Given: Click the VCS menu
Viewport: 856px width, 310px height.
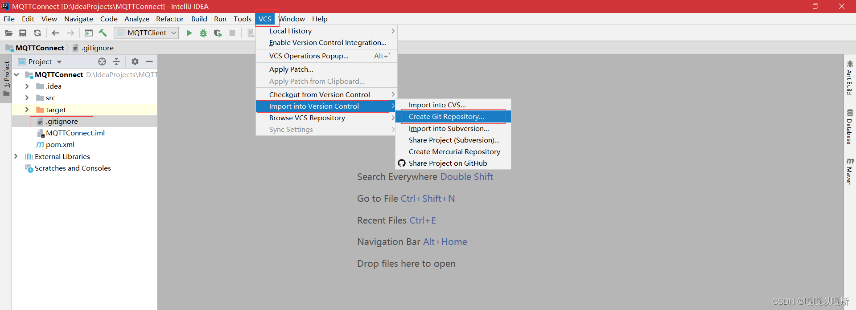Looking at the screenshot, I should coord(265,19).
